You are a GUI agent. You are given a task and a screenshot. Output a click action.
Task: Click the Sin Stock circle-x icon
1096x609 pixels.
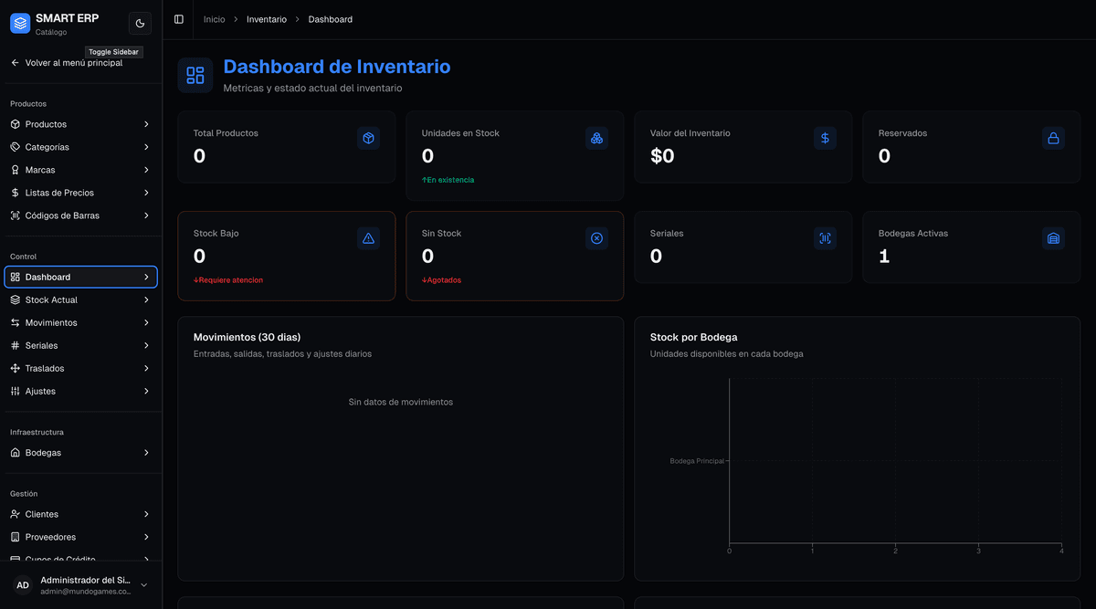pyautogui.click(x=596, y=238)
